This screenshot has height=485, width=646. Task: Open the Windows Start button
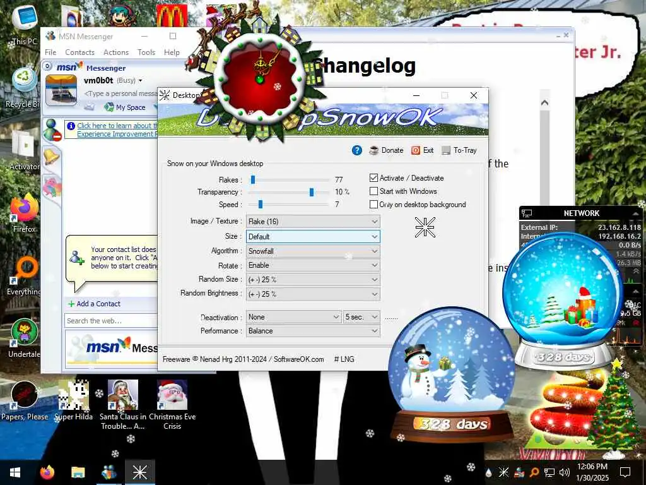tap(15, 472)
